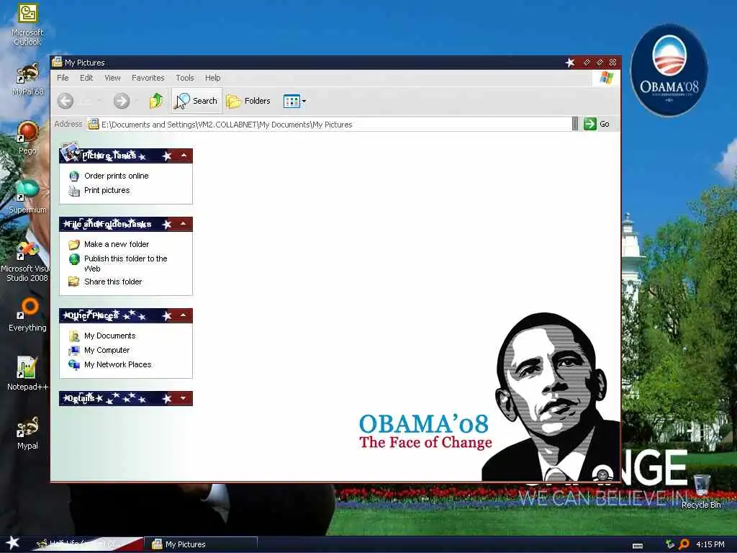Click the green Go arrow button
Screen dimensions: 737x553
coord(590,124)
